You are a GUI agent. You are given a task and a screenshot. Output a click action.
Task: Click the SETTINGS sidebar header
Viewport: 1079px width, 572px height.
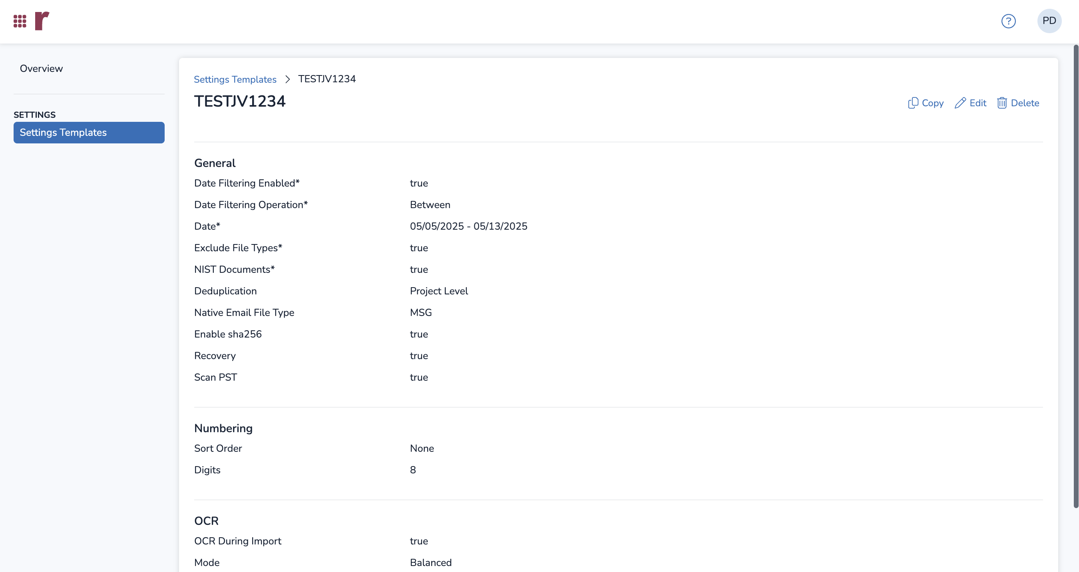[34, 115]
